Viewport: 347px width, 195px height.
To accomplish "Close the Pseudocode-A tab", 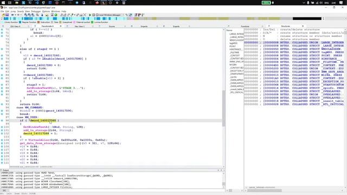I will point(60,27).
